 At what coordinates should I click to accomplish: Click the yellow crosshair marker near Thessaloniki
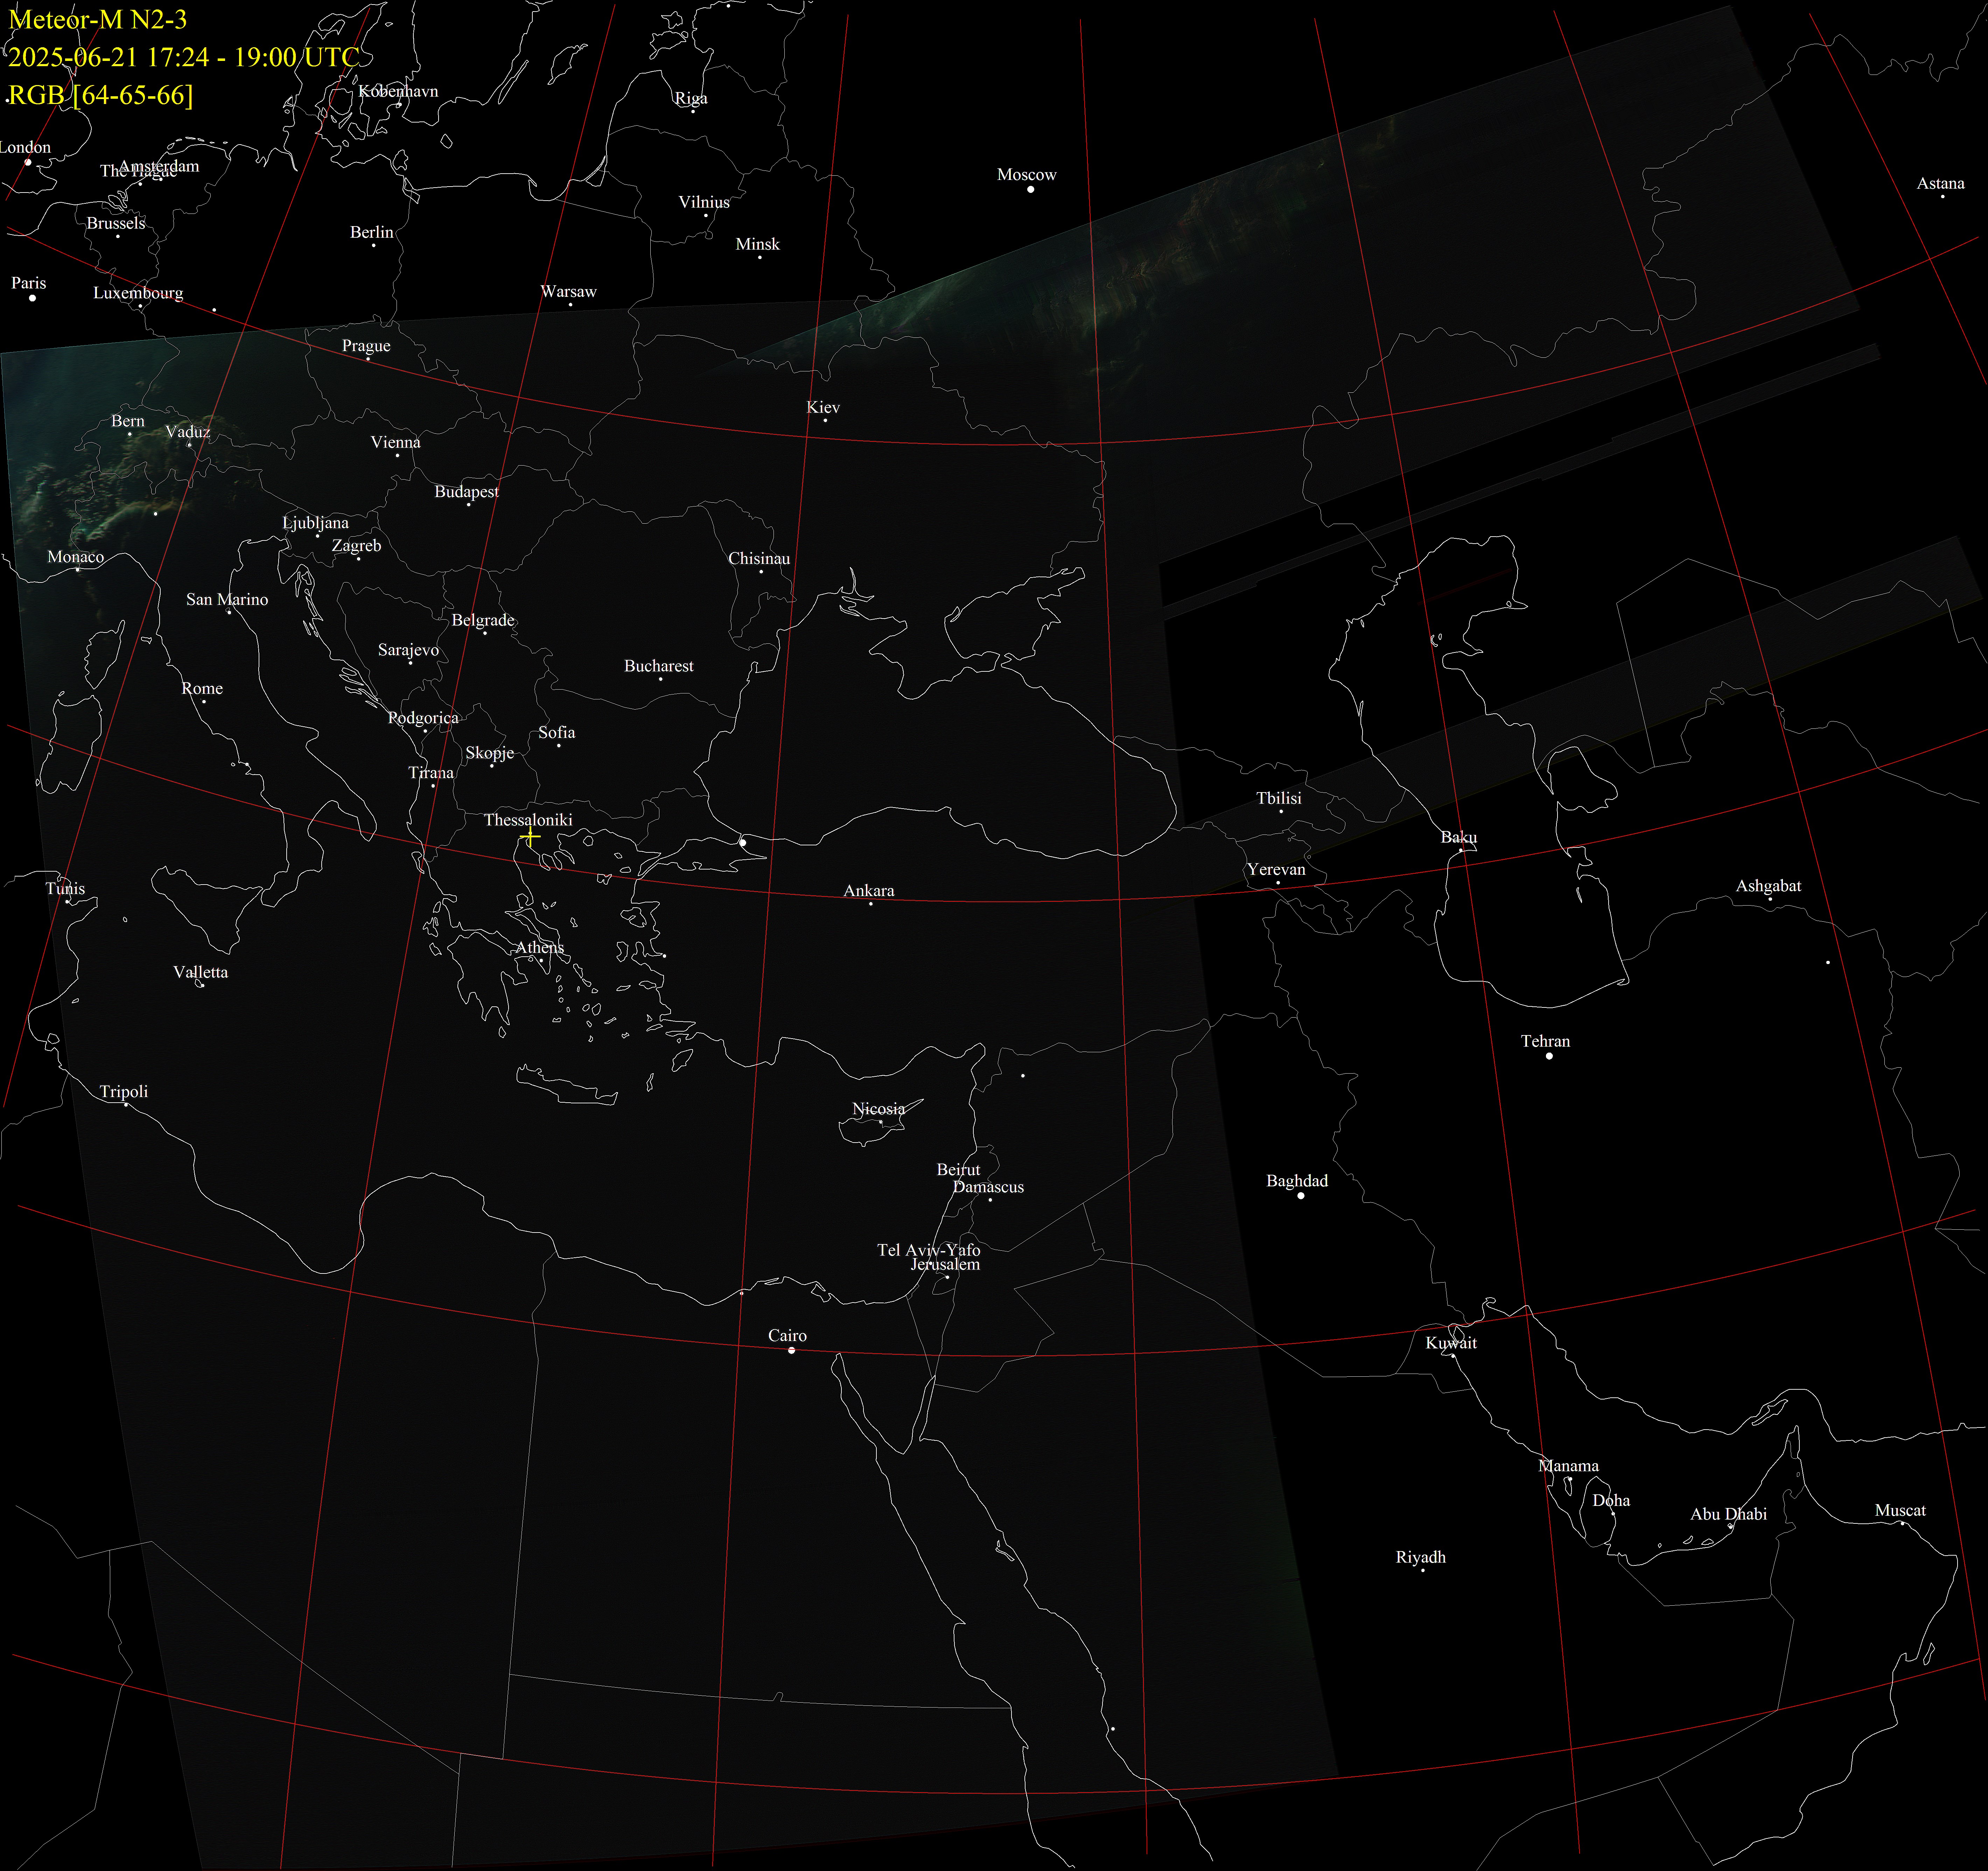(530, 836)
